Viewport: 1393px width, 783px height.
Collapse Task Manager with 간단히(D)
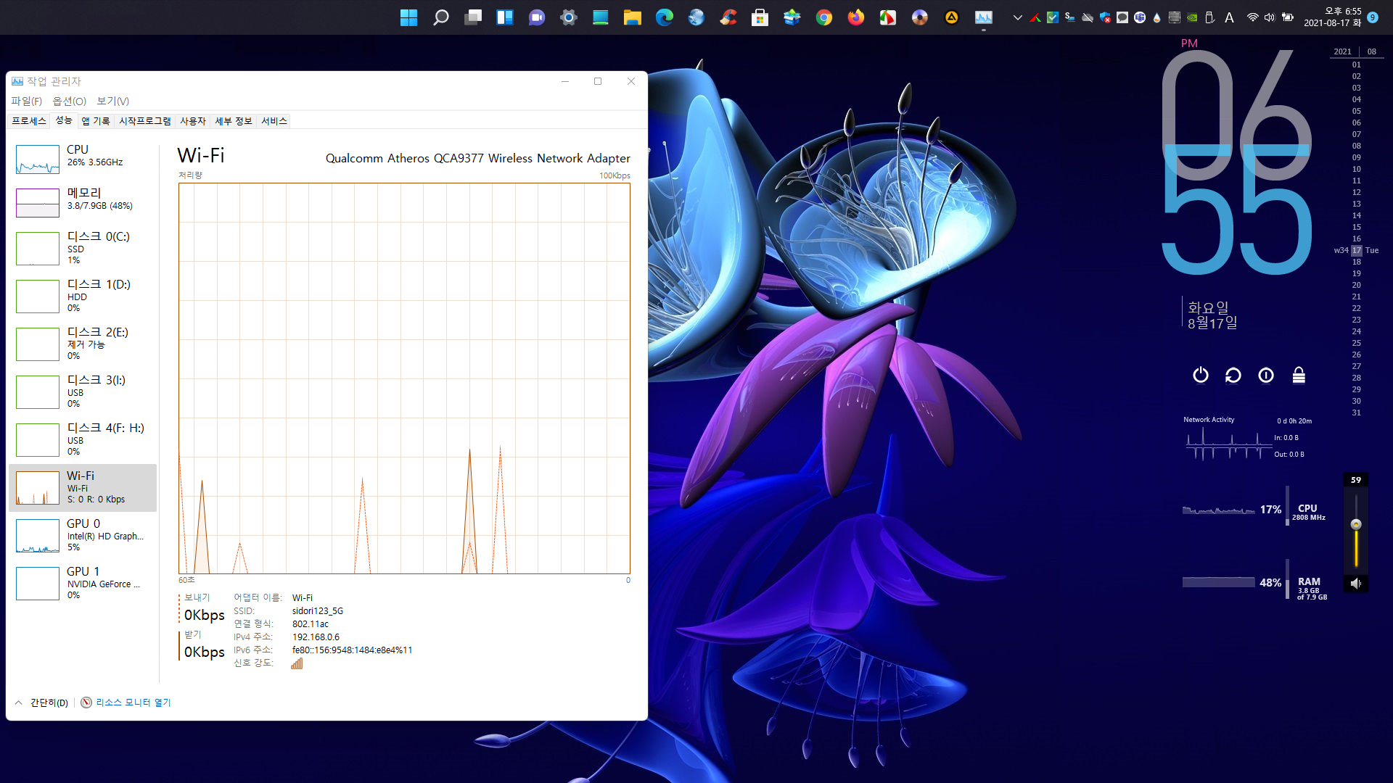pos(41,703)
